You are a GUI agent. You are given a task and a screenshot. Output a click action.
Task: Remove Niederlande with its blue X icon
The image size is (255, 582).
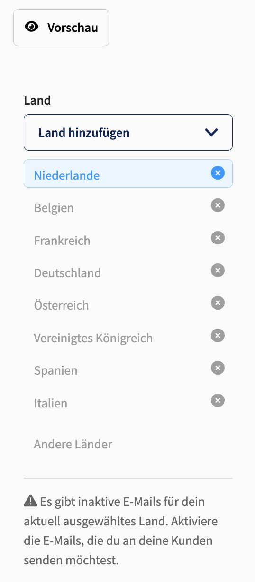click(x=218, y=173)
